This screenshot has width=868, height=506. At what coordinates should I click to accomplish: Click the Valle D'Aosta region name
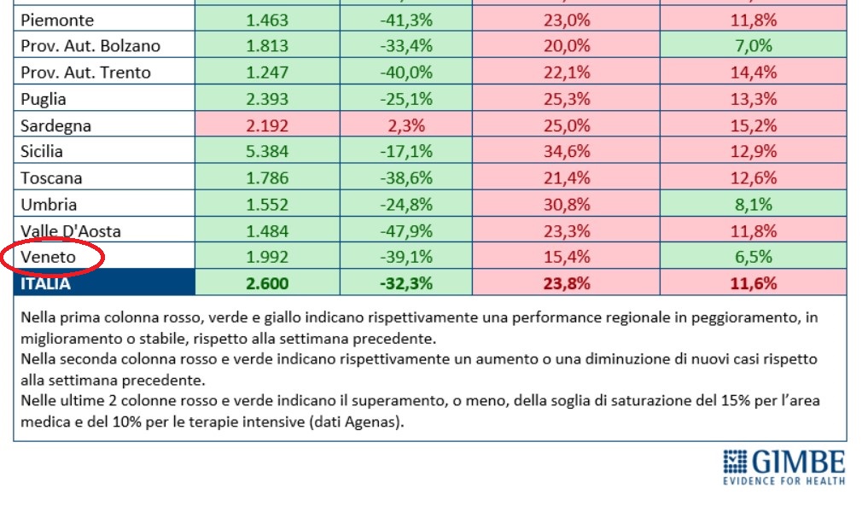[71, 231]
